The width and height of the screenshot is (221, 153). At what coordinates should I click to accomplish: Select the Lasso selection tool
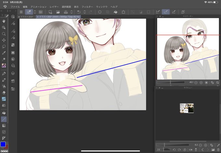[4, 47]
